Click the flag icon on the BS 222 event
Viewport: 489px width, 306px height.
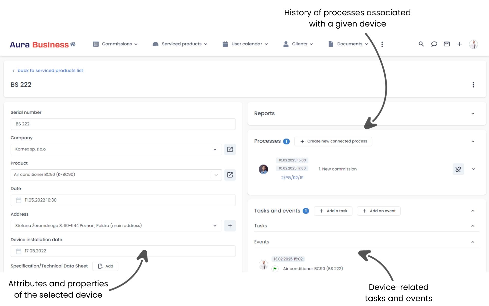(x=275, y=269)
